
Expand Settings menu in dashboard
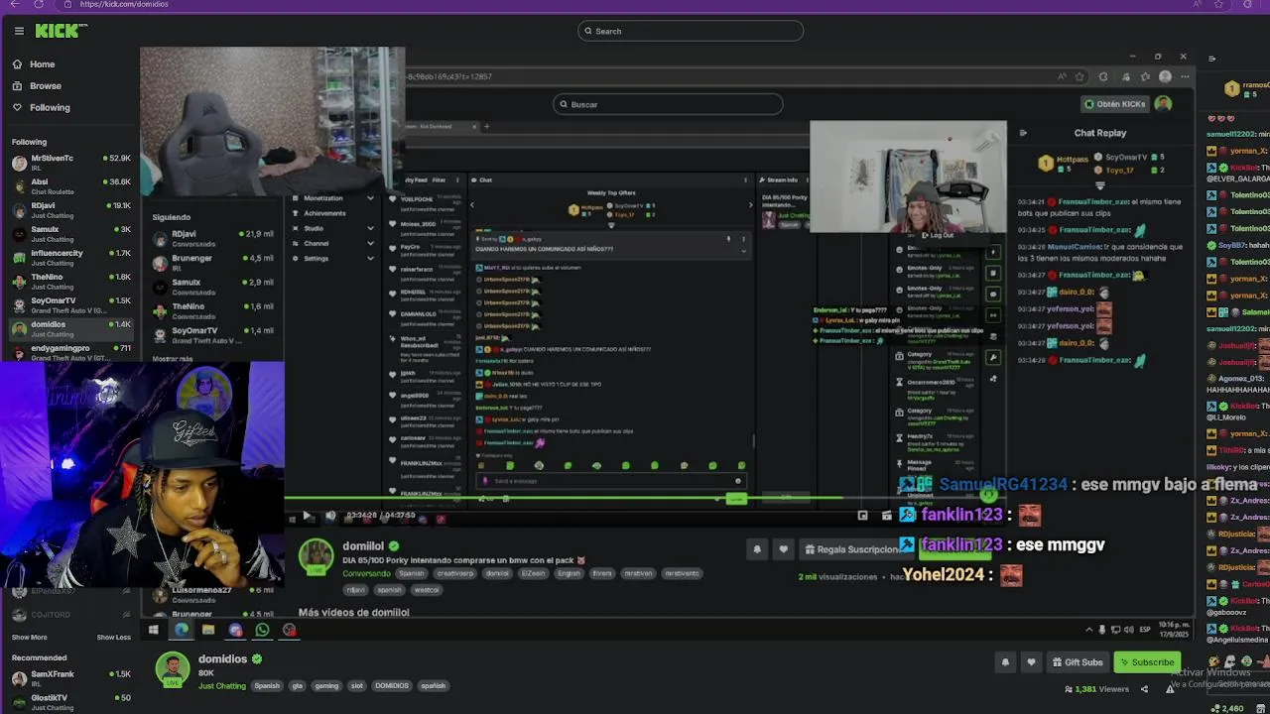333,258
